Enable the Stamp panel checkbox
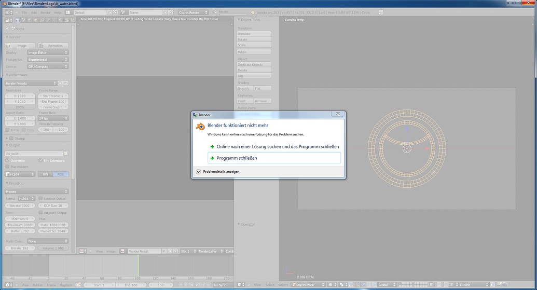Screen dimensions: 537x290 [11, 139]
